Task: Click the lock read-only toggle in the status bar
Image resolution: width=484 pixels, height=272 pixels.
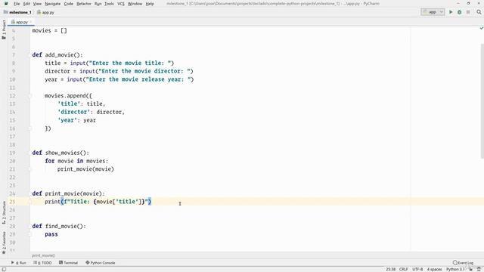Action: [x=470, y=269]
